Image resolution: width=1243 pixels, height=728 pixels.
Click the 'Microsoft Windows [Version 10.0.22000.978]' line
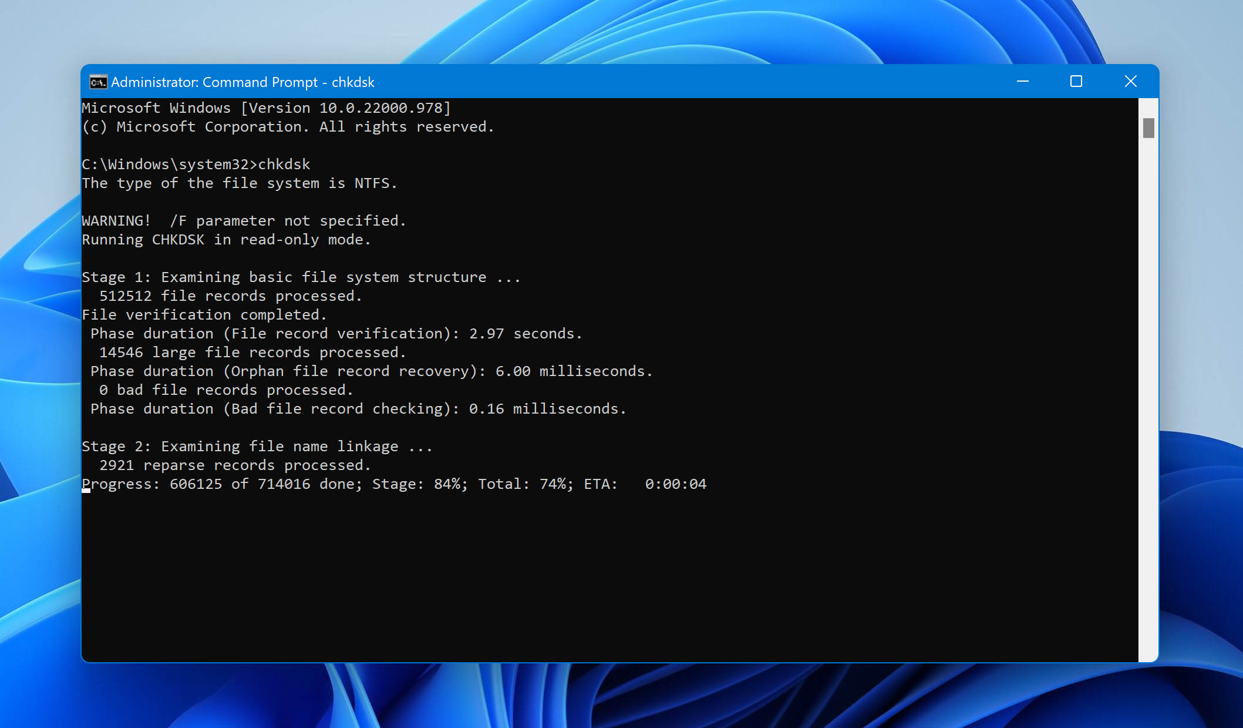tap(266, 108)
